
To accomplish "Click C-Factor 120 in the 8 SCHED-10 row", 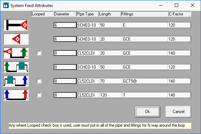I will pos(179,67).
